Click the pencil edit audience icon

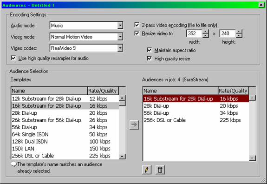(147, 170)
